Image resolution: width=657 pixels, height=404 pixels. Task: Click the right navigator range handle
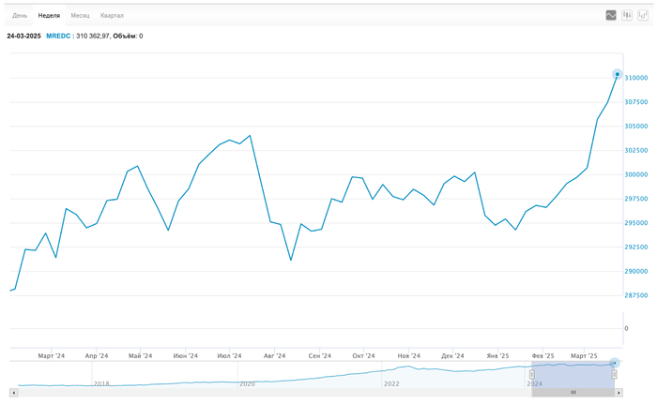616,374
